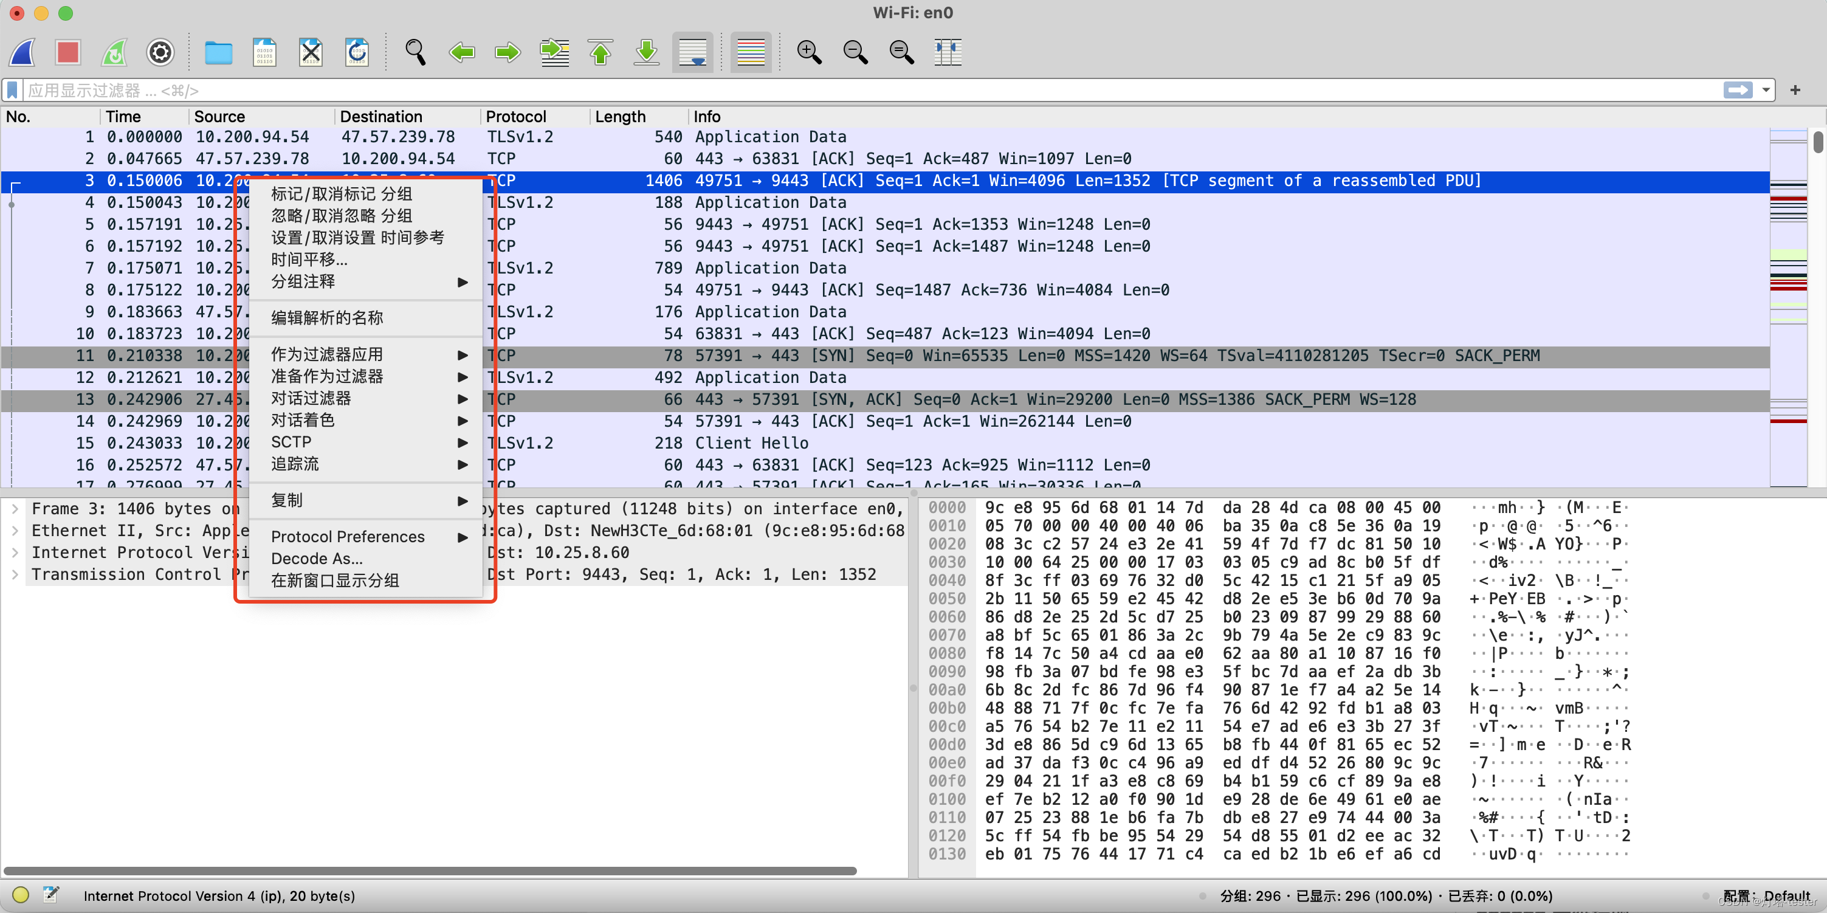Reset text to normal size
The image size is (1827, 913).
(x=901, y=52)
